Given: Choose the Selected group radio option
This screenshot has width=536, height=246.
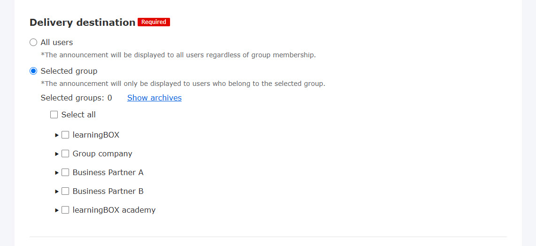Looking at the screenshot, I should click(33, 71).
